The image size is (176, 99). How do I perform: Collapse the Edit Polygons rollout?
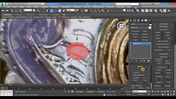click(x=164, y=27)
